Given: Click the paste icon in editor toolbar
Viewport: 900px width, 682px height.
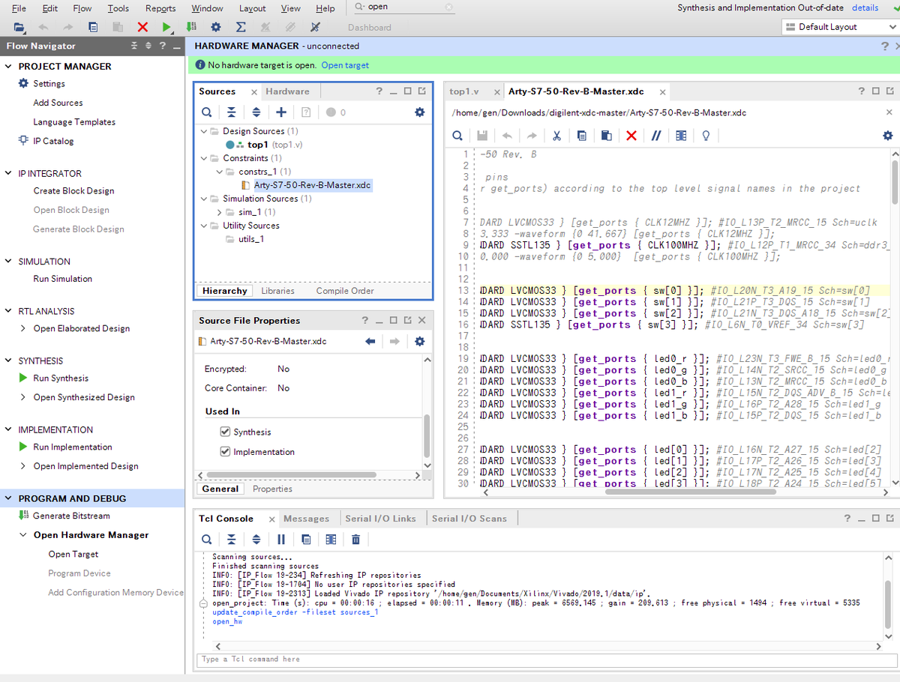Looking at the screenshot, I should tap(606, 136).
